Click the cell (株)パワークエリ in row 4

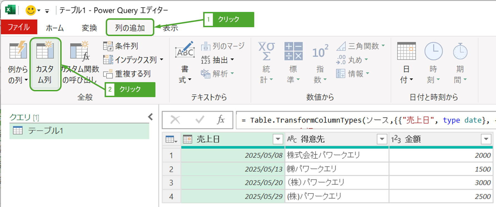tap(337, 196)
